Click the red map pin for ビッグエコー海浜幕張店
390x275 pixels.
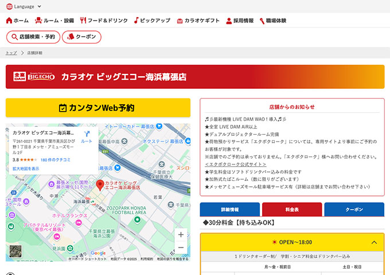pos(100,185)
